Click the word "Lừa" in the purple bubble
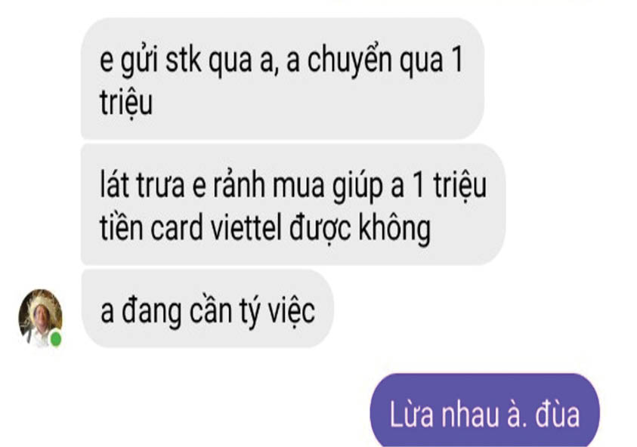 pos(411,415)
